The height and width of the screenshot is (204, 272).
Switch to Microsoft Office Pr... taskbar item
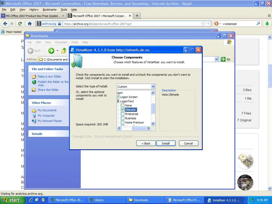(184, 200)
